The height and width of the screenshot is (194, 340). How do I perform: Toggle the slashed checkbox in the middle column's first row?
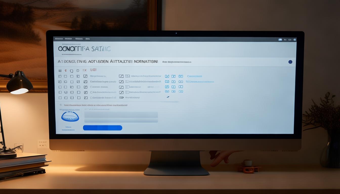click(121, 76)
